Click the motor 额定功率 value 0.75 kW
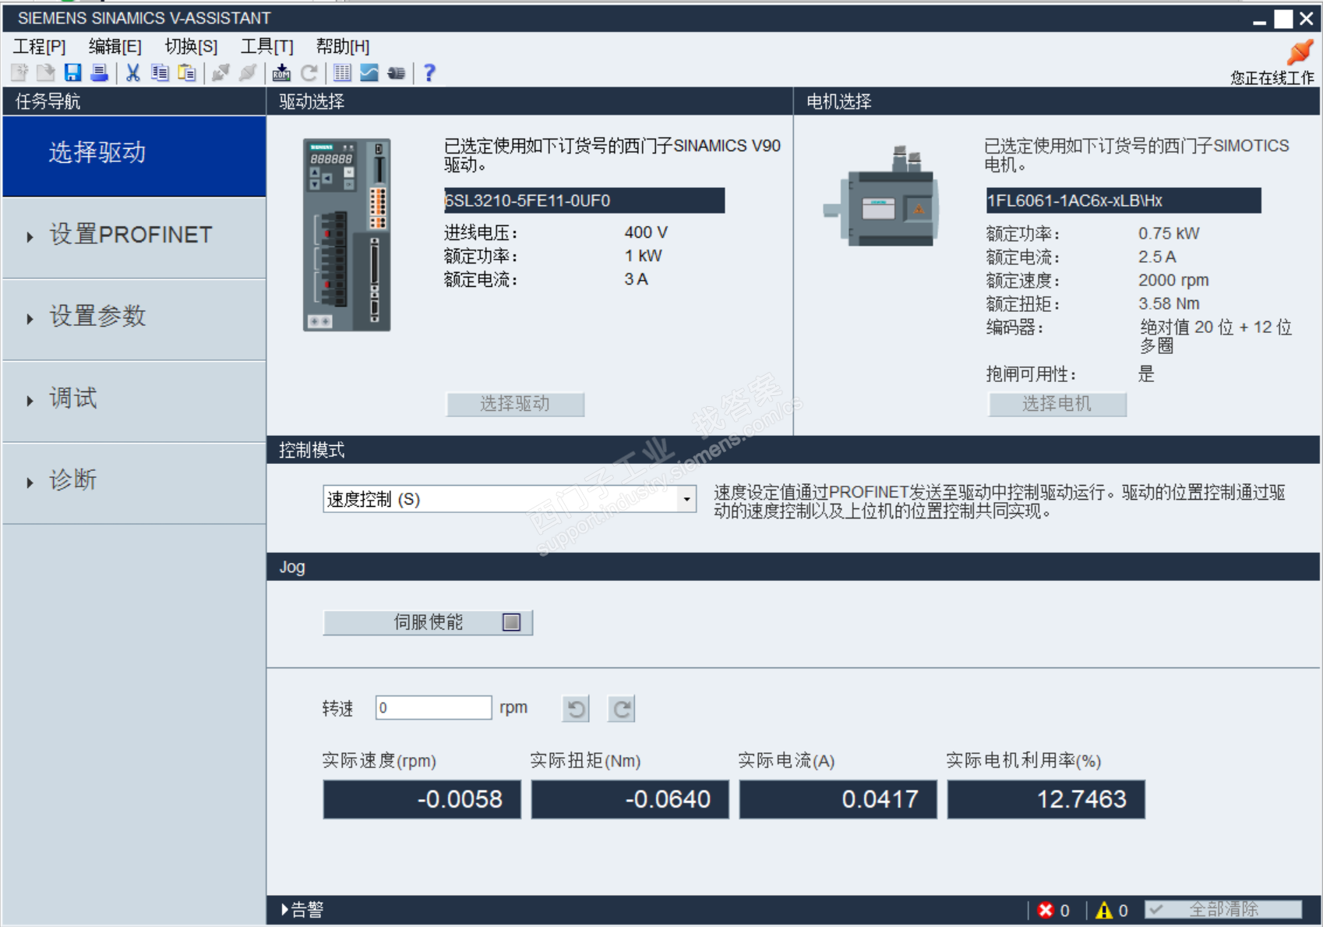 click(1169, 233)
